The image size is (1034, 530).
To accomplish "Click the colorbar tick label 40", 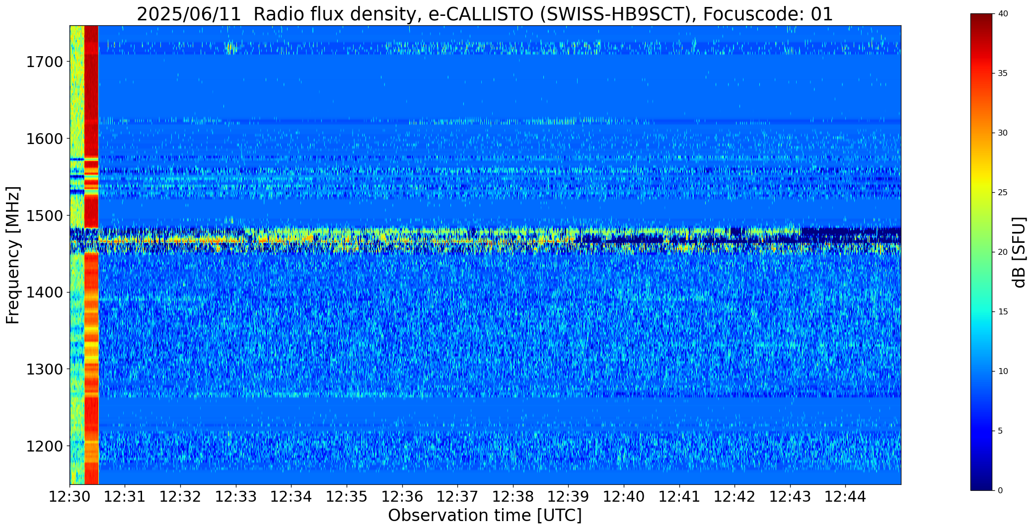I will pos(1003,14).
